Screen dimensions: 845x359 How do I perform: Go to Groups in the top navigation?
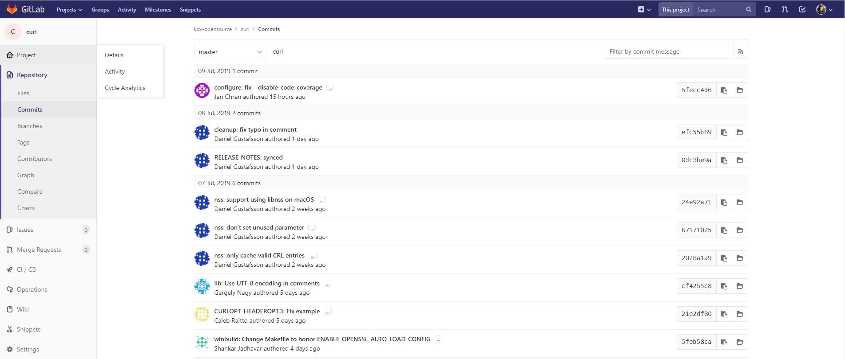pos(100,9)
